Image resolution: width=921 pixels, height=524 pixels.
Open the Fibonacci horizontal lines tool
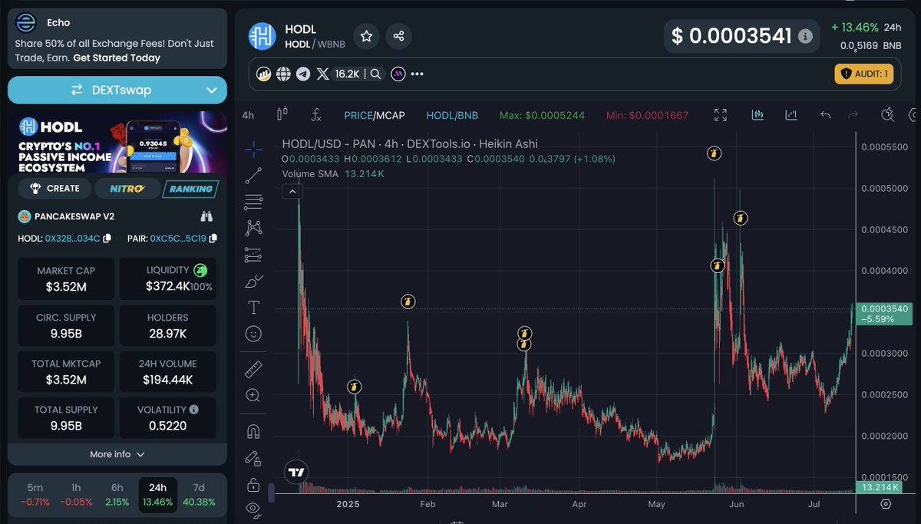tap(253, 203)
